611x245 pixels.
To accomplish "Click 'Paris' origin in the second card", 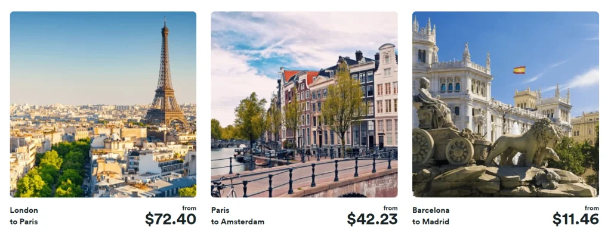I will pyautogui.click(x=221, y=210).
